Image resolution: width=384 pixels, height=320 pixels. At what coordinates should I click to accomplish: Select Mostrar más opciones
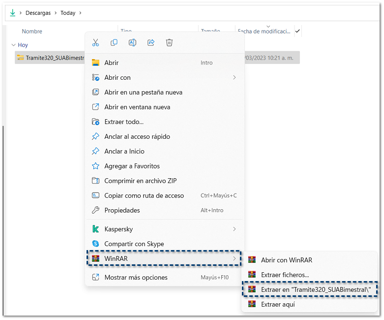[165, 277]
